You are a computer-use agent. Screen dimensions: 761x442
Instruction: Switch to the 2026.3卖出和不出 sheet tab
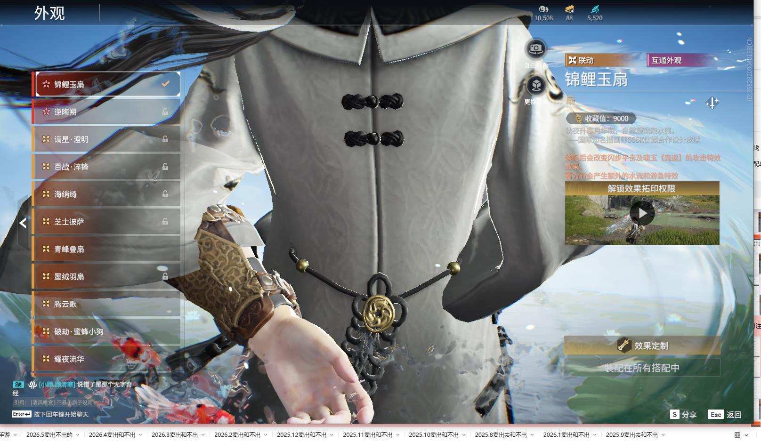click(x=175, y=435)
